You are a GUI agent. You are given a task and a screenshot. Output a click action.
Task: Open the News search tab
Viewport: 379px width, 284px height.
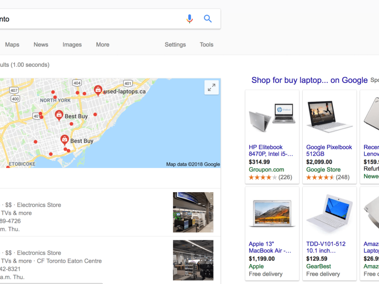coord(41,44)
